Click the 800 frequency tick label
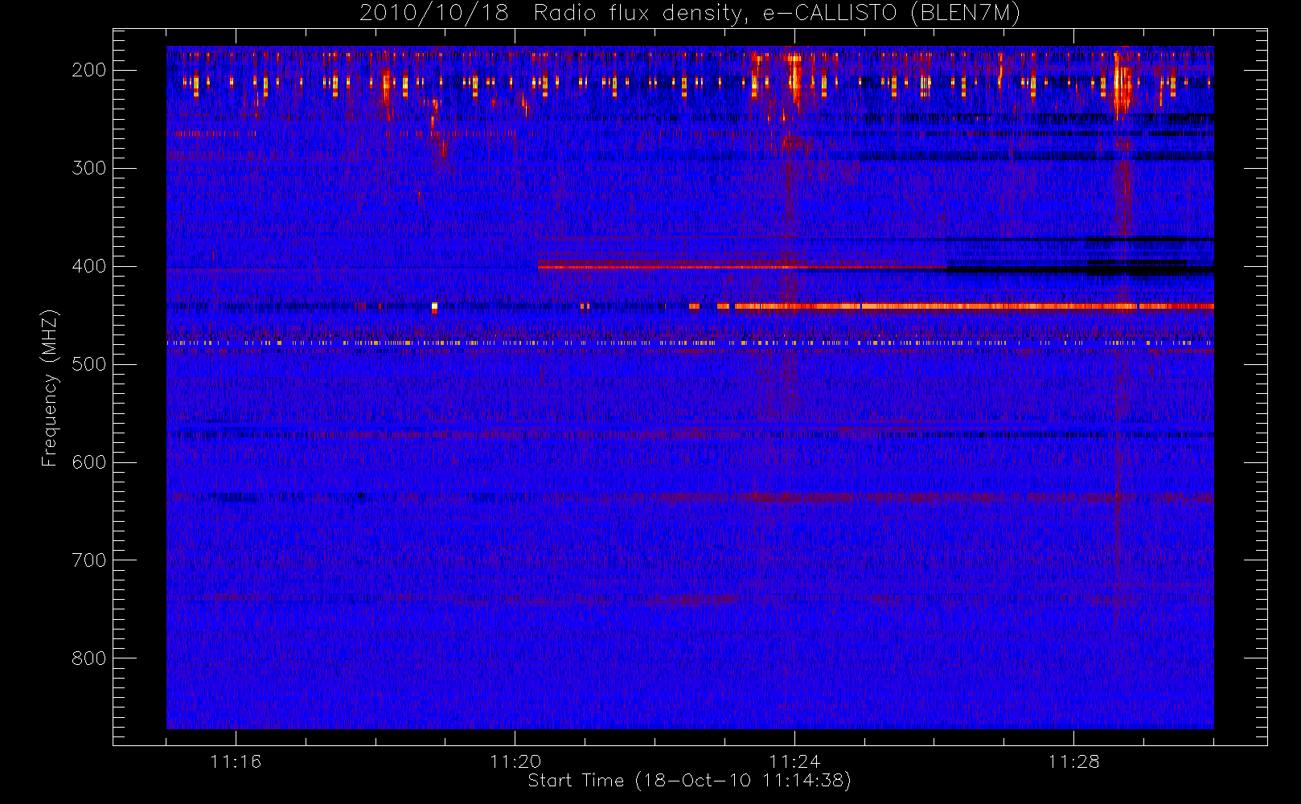The width and height of the screenshot is (1301, 804). point(88,658)
